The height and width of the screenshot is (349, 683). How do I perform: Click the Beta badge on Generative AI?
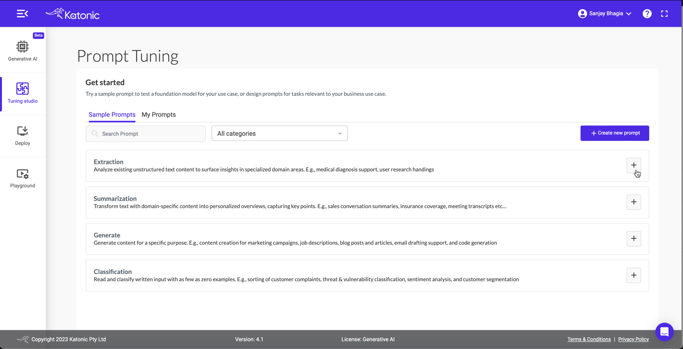(x=38, y=35)
